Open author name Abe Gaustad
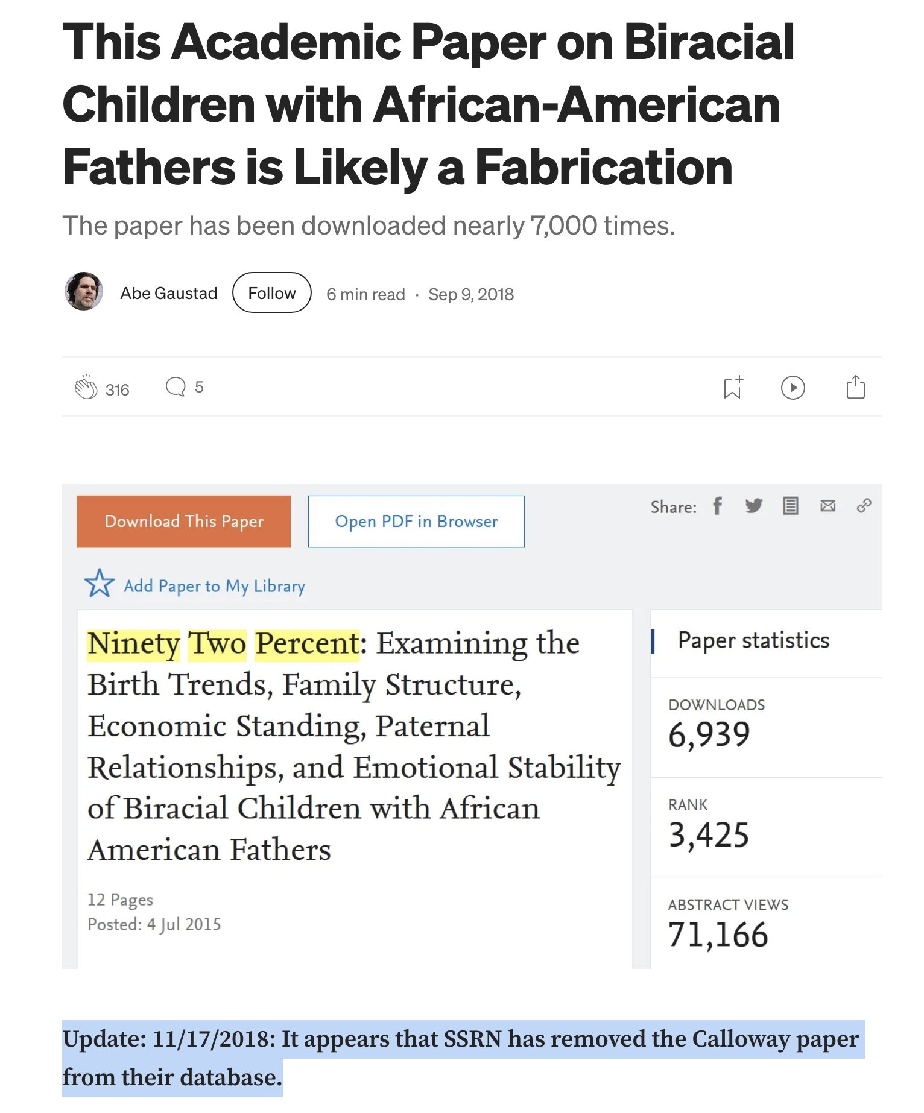 pyautogui.click(x=168, y=294)
